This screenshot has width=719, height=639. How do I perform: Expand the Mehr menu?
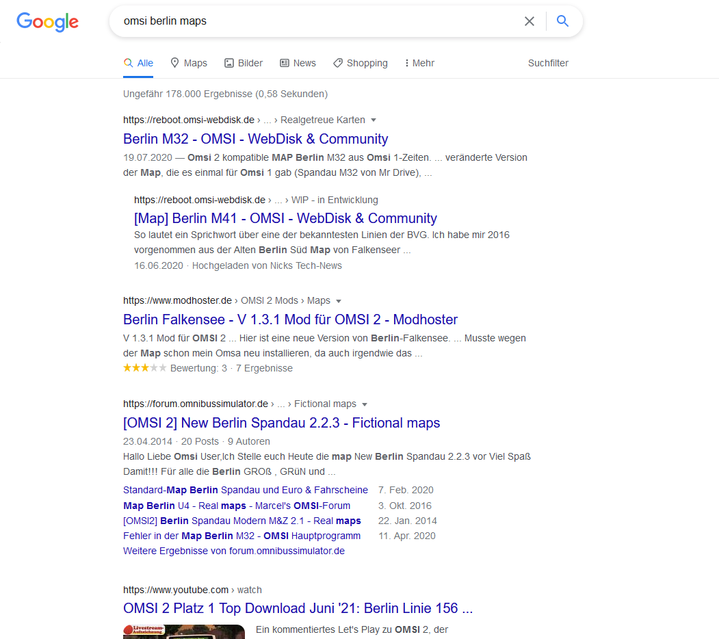(419, 63)
